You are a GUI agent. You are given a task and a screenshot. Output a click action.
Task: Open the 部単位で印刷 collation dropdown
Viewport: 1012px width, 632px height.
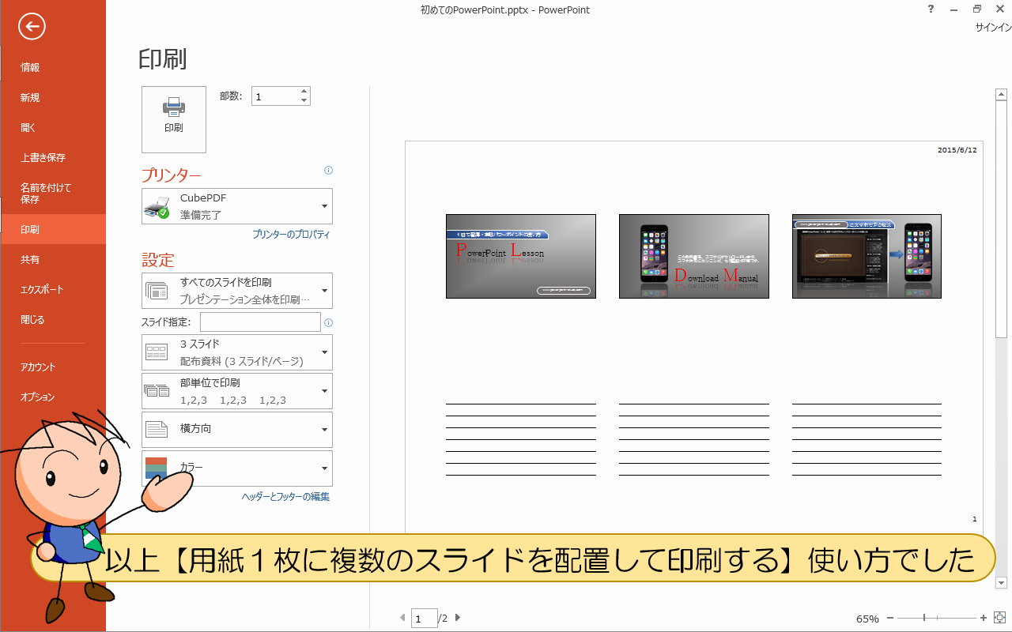point(237,391)
